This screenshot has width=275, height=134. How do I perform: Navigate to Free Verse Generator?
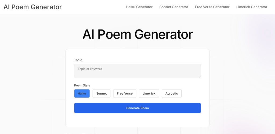(212, 7)
